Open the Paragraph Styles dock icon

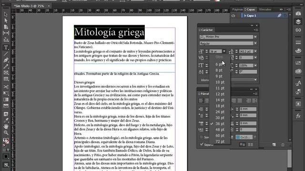[x=298, y=92]
